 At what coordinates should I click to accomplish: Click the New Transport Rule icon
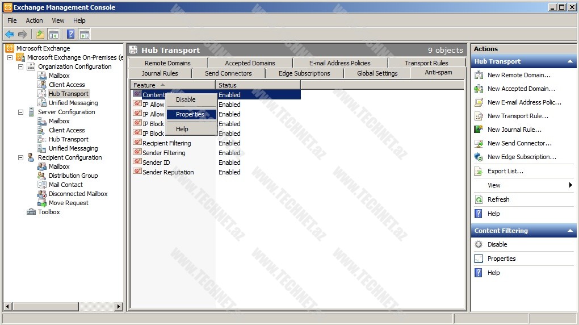tap(479, 116)
